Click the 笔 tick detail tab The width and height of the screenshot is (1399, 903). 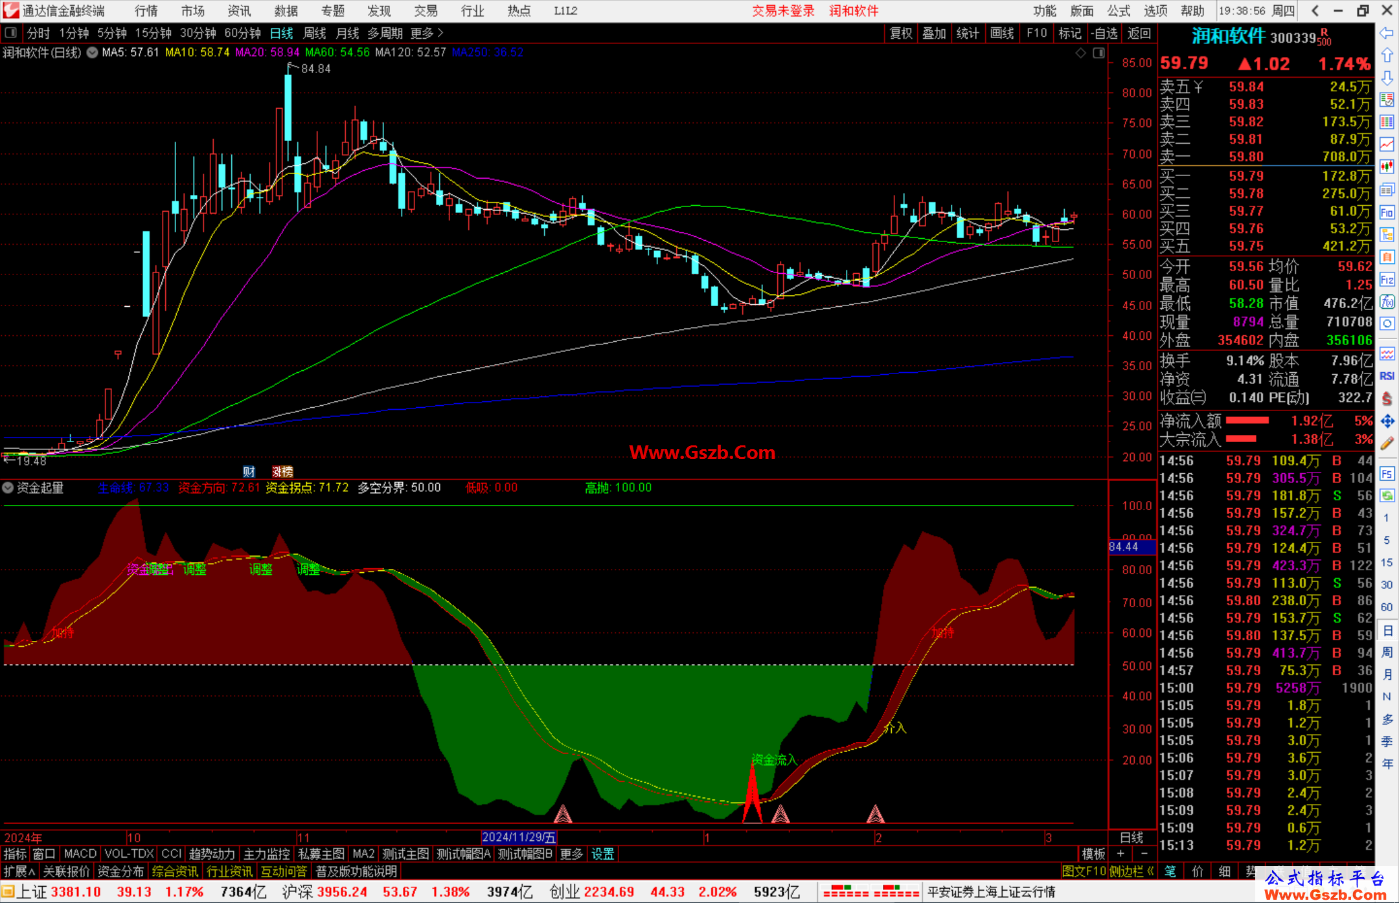(1170, 871)
